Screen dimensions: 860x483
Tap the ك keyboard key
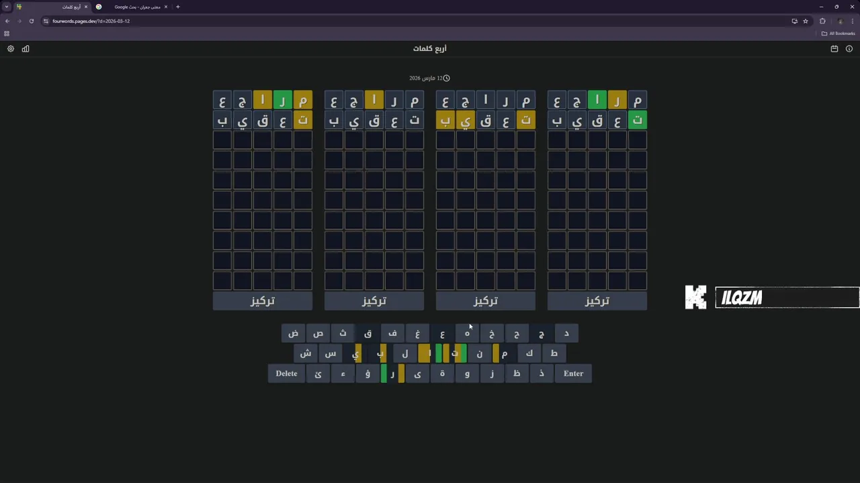pyautogui.click(x=529, y=354)
